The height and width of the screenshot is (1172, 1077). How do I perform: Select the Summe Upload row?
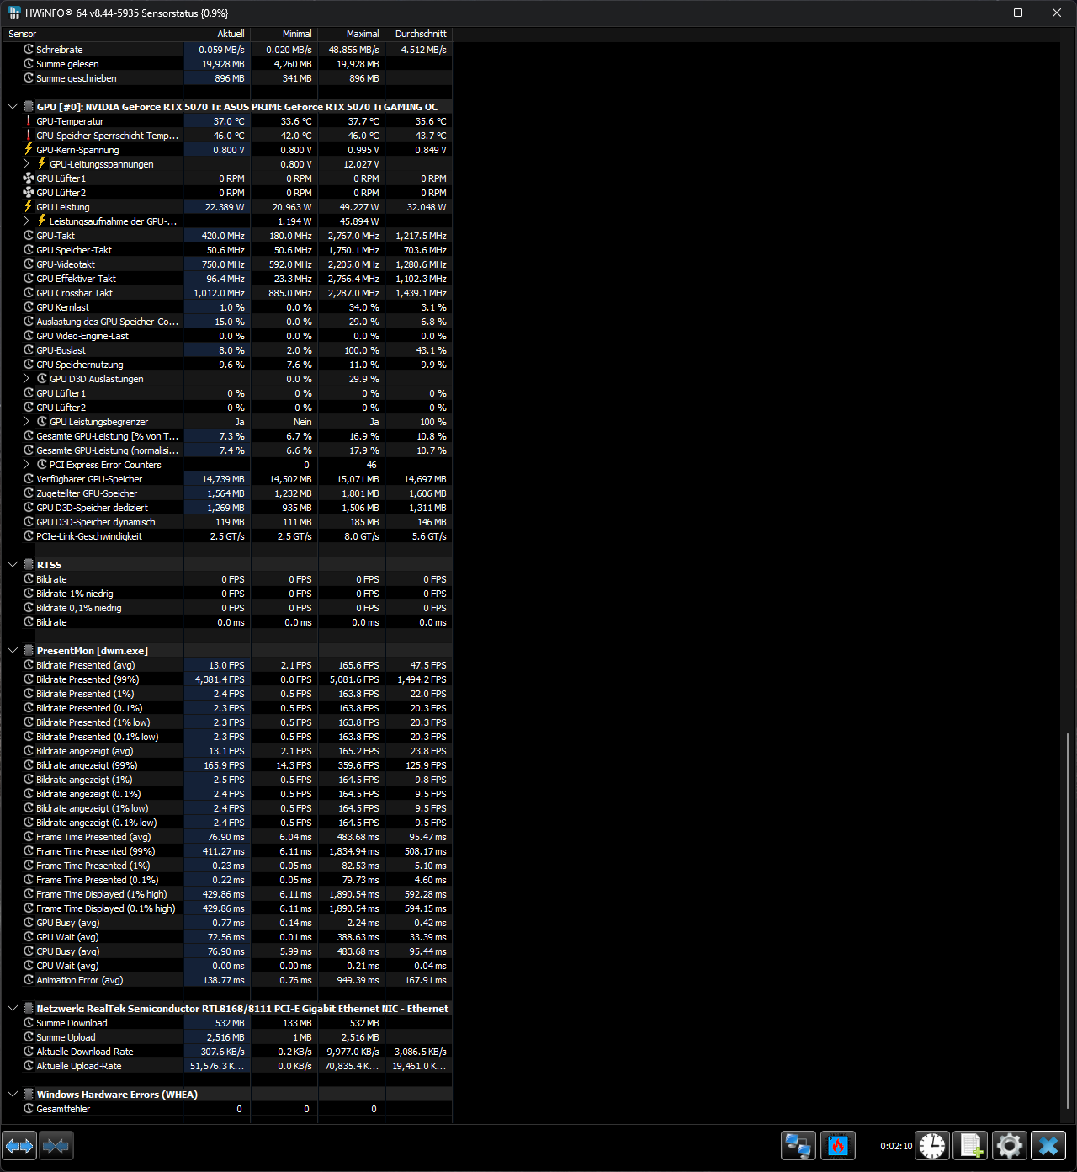226,1037
